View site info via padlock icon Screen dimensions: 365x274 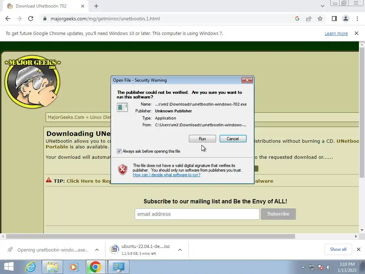pos(45,19)
